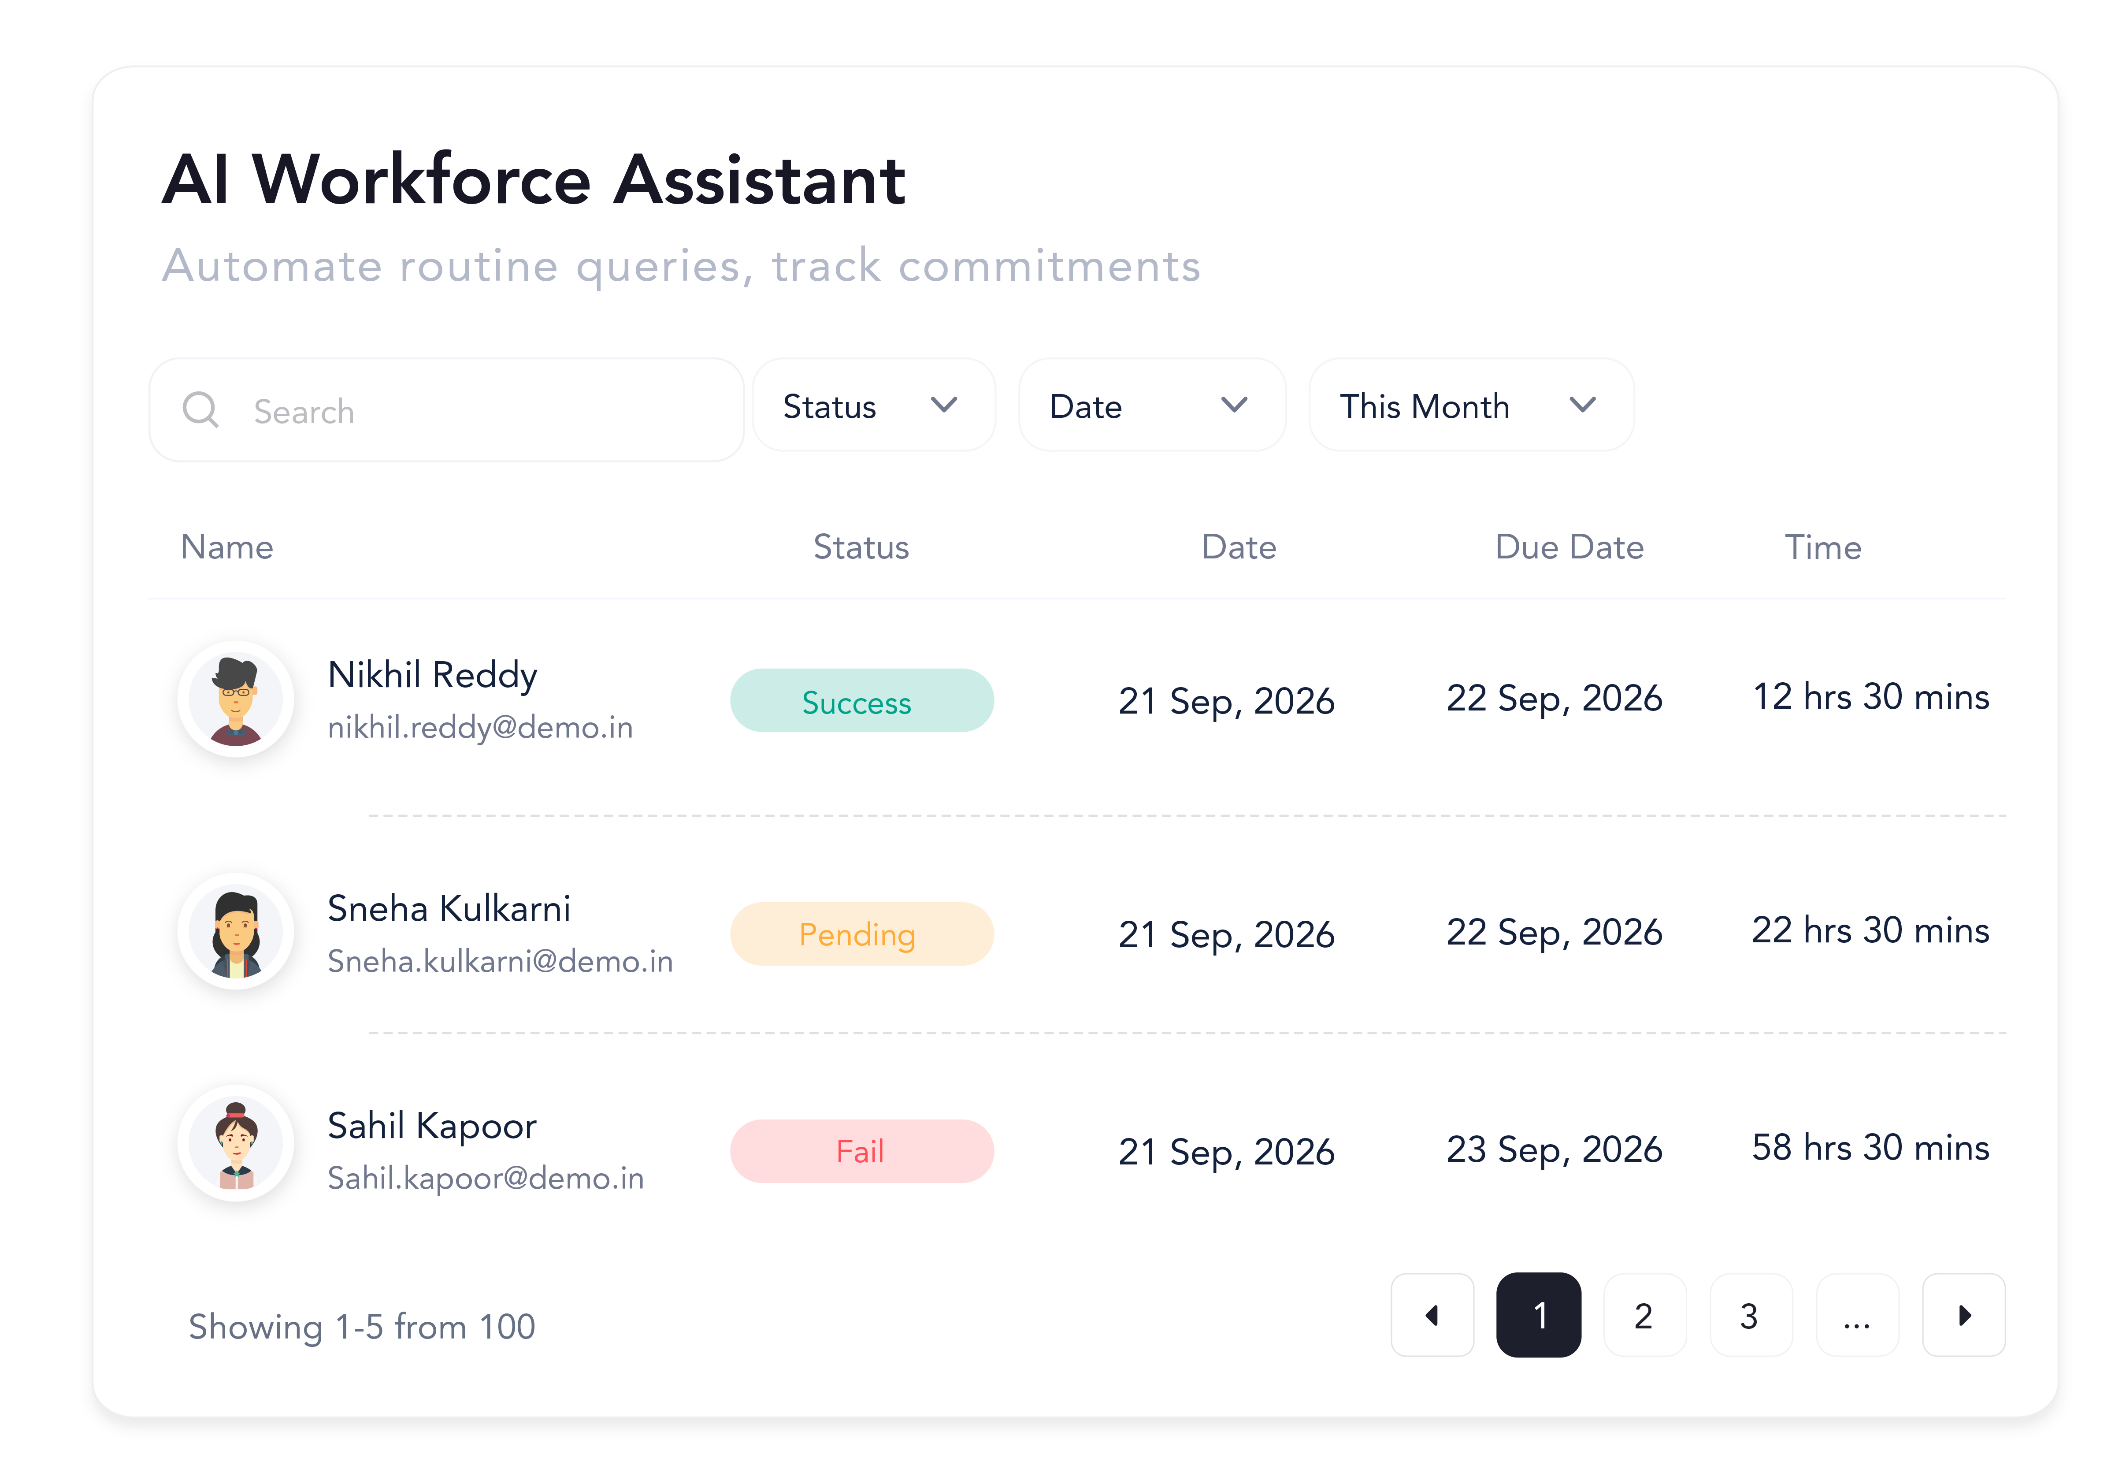Screen dimensions: 2115x1484
Task: Open the Date filter dropdown
Action: click(x=1150, y=406)
